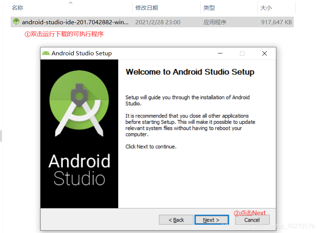Close the Android Studio Setup window
This screenshot has width=318, height=233.
tap(265, 53)
